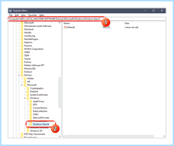Select the Mozilla folder icon
This screenshot has width=174, height=146.
pos(22,33)
